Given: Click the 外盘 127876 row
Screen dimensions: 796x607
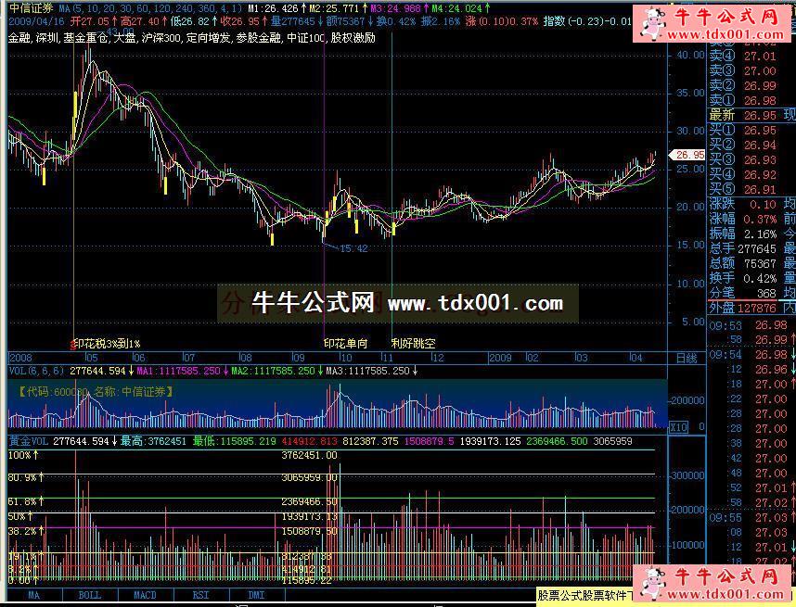Looking at the screenshot, I should [743, 308].
